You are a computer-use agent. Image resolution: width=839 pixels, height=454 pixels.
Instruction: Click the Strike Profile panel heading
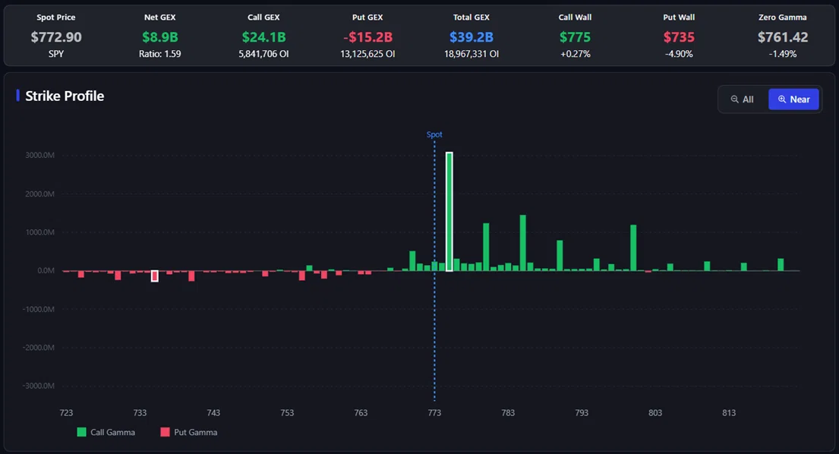point(65,96)
